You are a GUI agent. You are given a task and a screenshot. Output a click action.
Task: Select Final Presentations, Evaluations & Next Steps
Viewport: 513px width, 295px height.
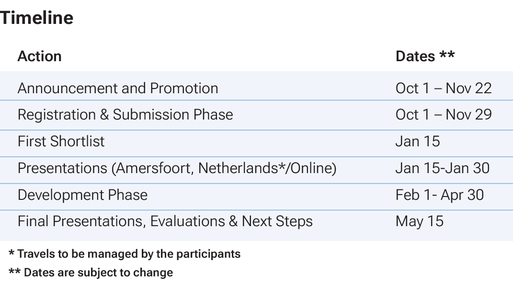[165, 221]
